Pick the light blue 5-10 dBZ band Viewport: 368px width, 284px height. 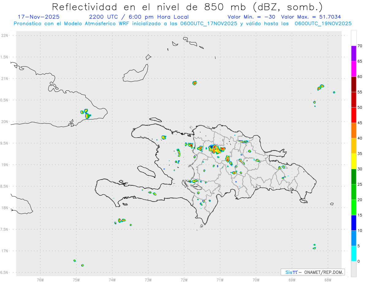pyautogui.click(x=354, y=238)
